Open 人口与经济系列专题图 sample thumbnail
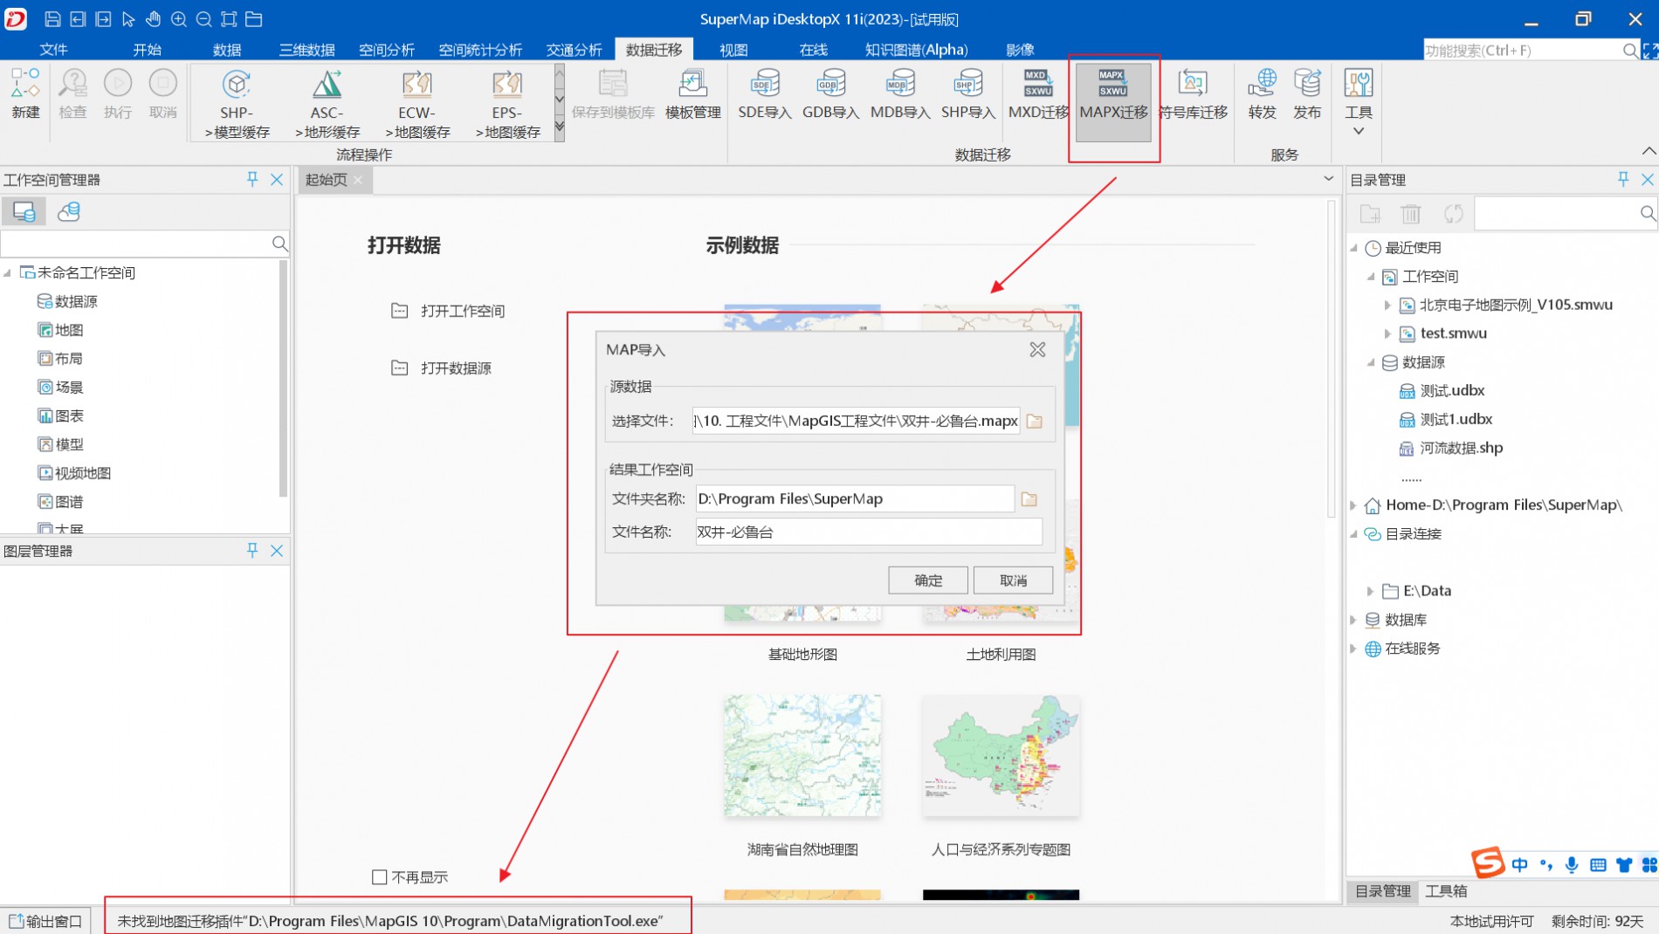Screen dimensions: 1659x934 [x=1001, y=756]
